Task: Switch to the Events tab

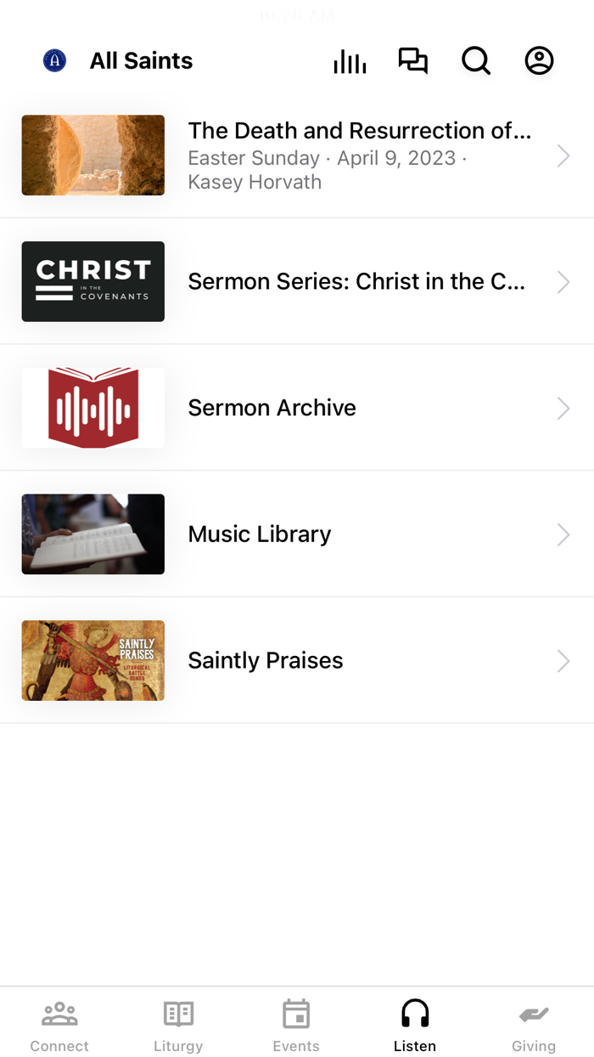Action: click(x=296, y=1024)
